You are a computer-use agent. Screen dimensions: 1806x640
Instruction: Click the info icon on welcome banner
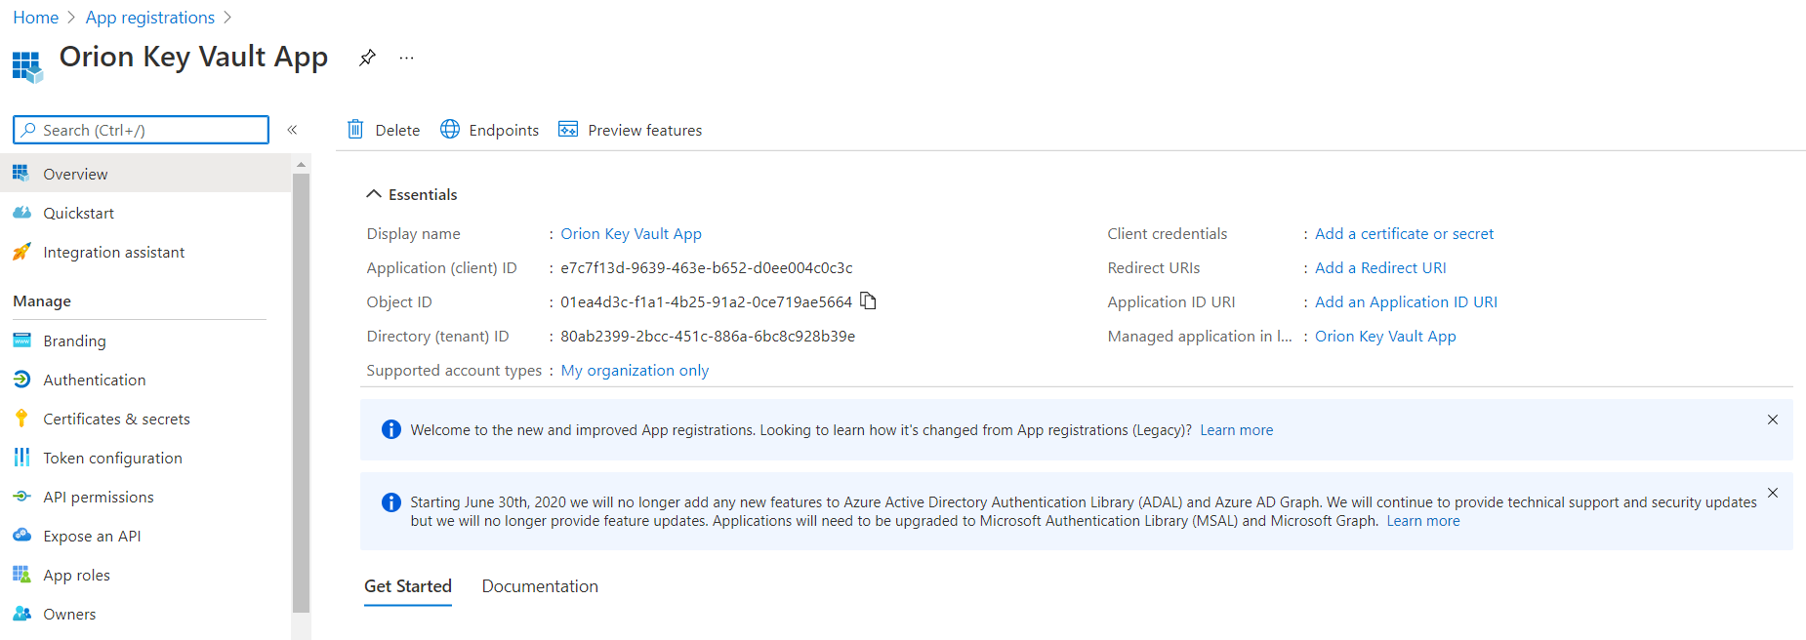pyautogui.click(x=390, y=429)
